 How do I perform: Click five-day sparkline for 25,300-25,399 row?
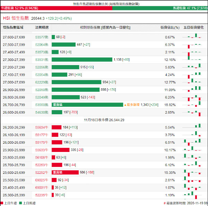click(x=192, y=195)
